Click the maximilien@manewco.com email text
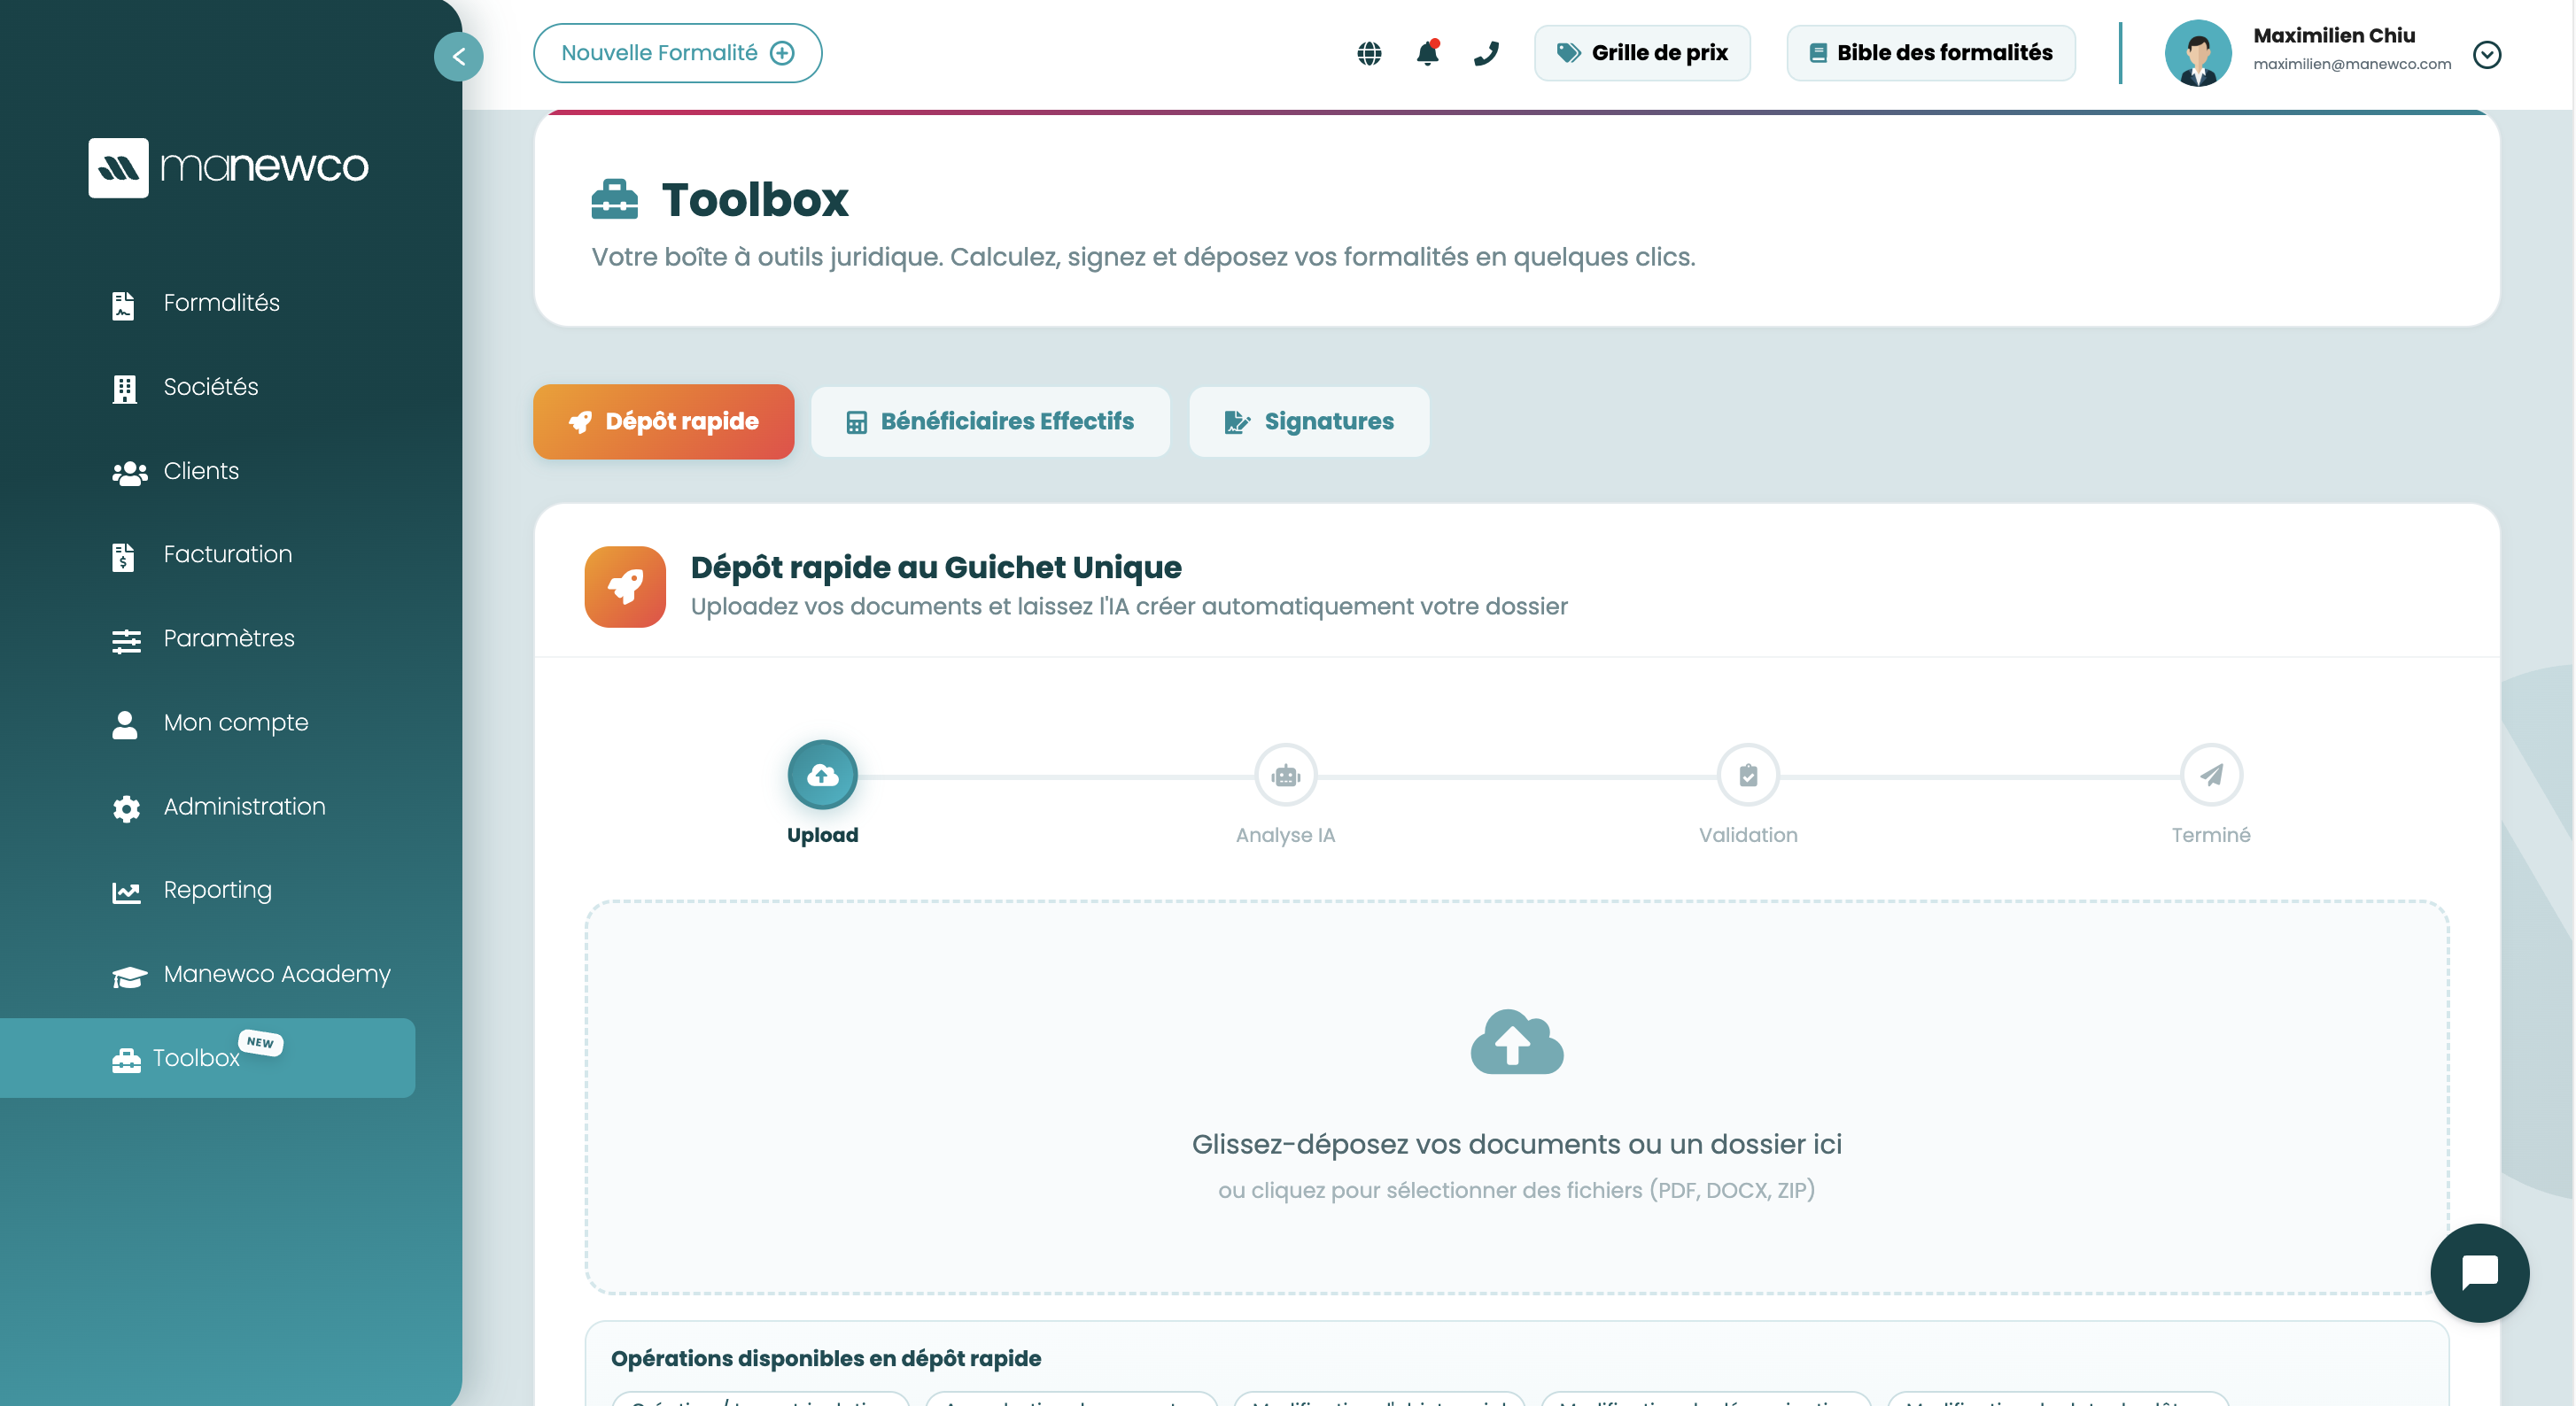 2352,64
